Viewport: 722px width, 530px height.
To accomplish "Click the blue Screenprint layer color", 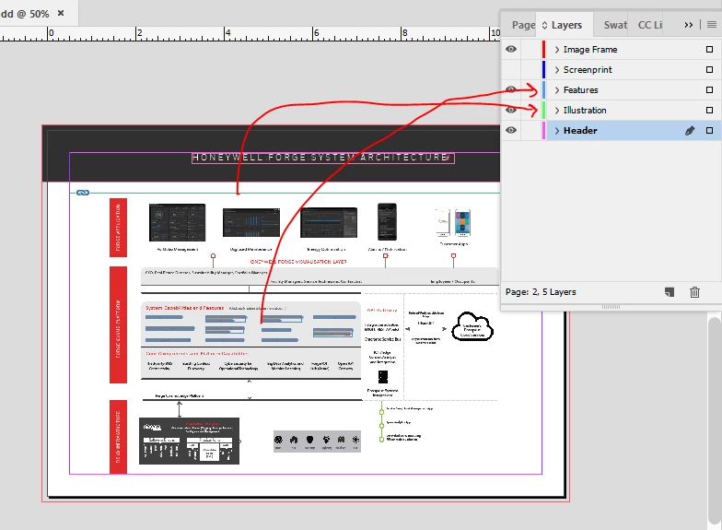I will click(543, 70).
